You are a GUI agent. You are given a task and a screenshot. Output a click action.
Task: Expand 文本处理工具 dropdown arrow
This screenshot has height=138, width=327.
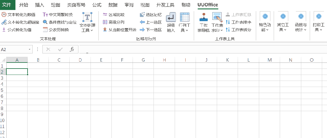pyautogui.click(x=92, y=30)
